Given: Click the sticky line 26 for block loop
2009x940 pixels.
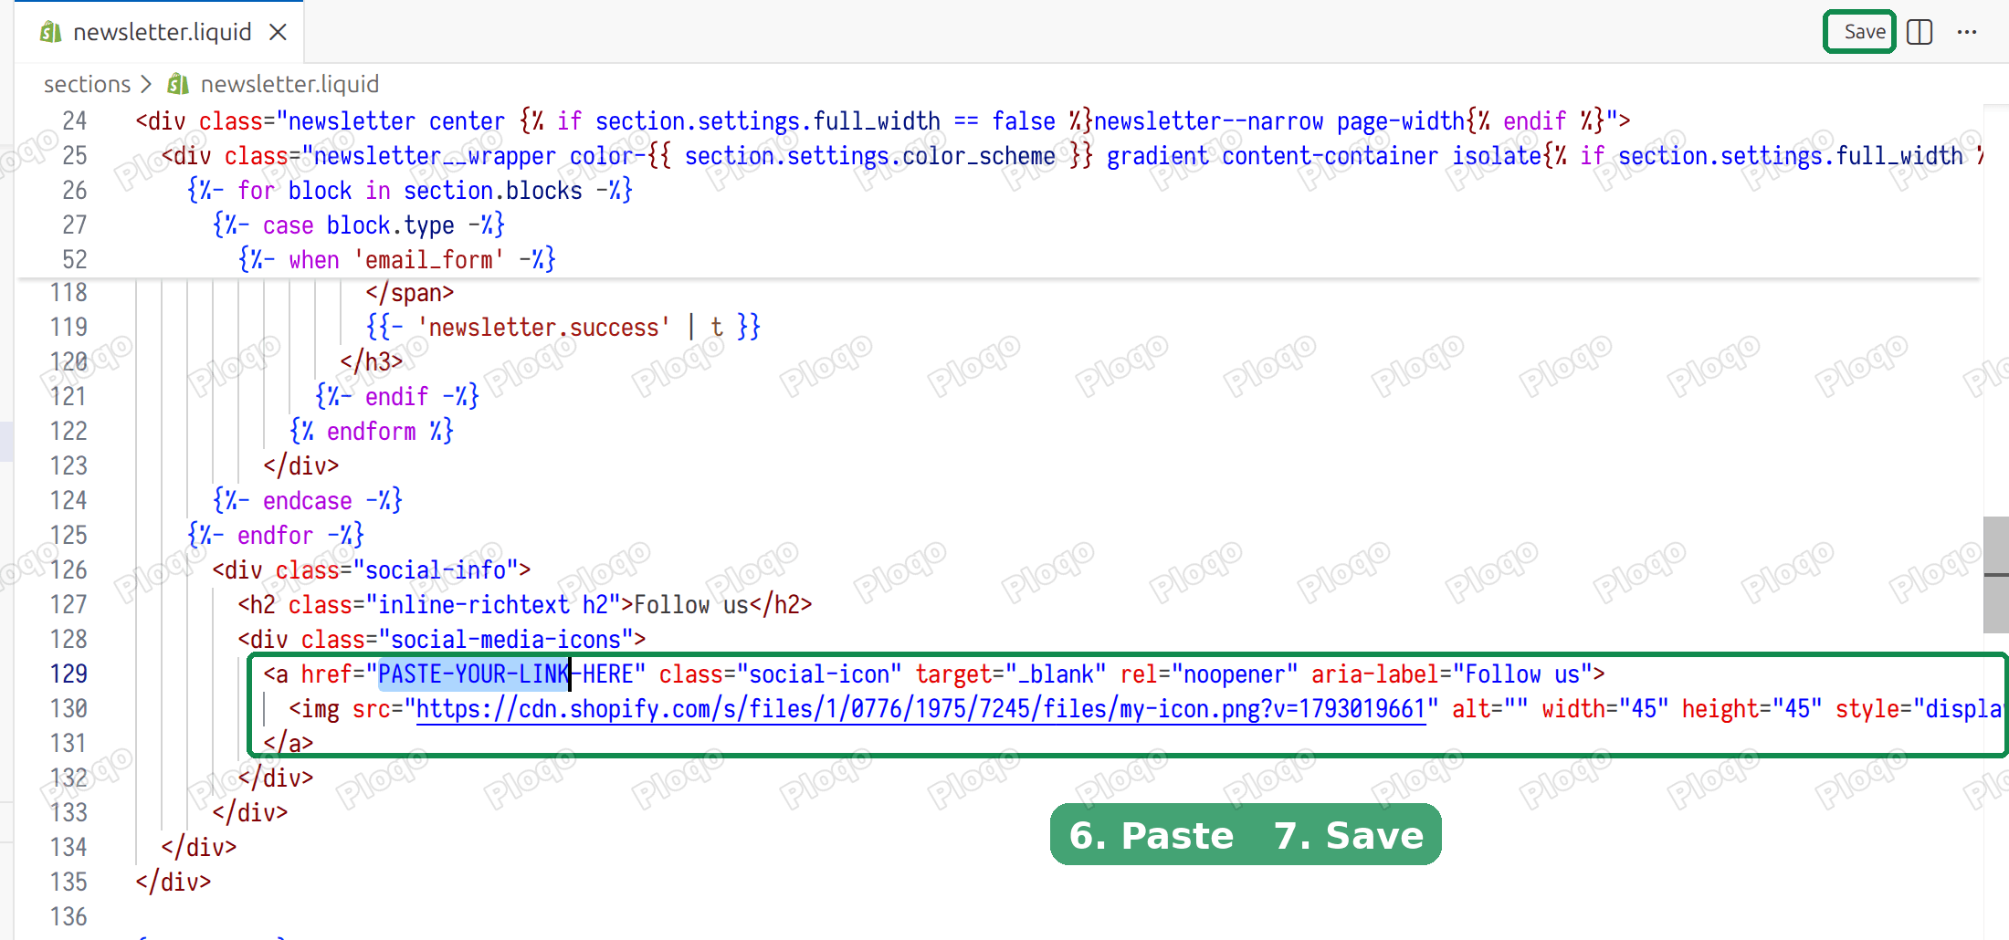Looking at the screenshot, I should [409, 191].
